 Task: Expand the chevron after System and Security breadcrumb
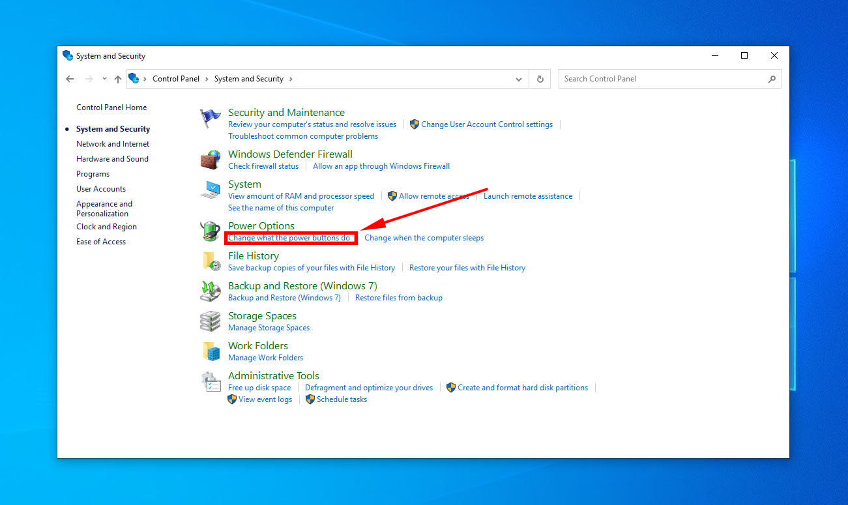291,79
